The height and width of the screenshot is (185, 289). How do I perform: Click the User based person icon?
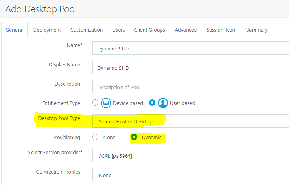click(163, 103)
